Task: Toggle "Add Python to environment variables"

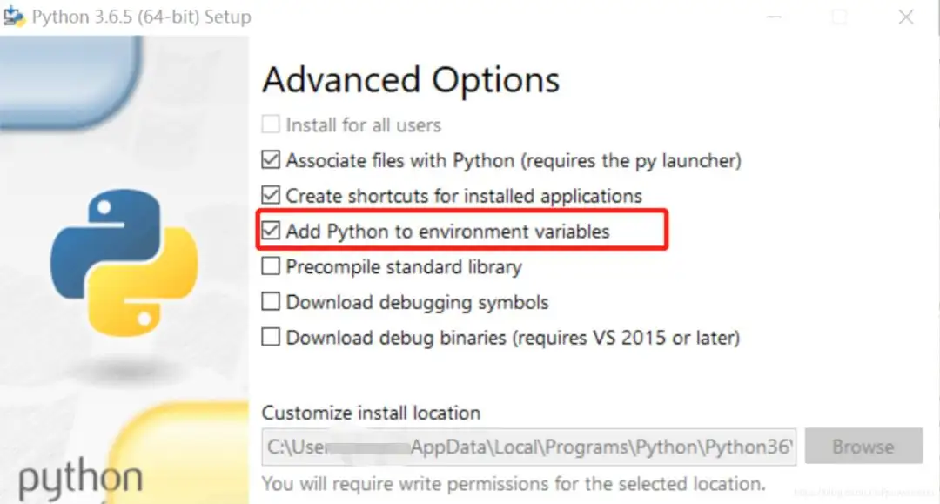Action: 271,231
